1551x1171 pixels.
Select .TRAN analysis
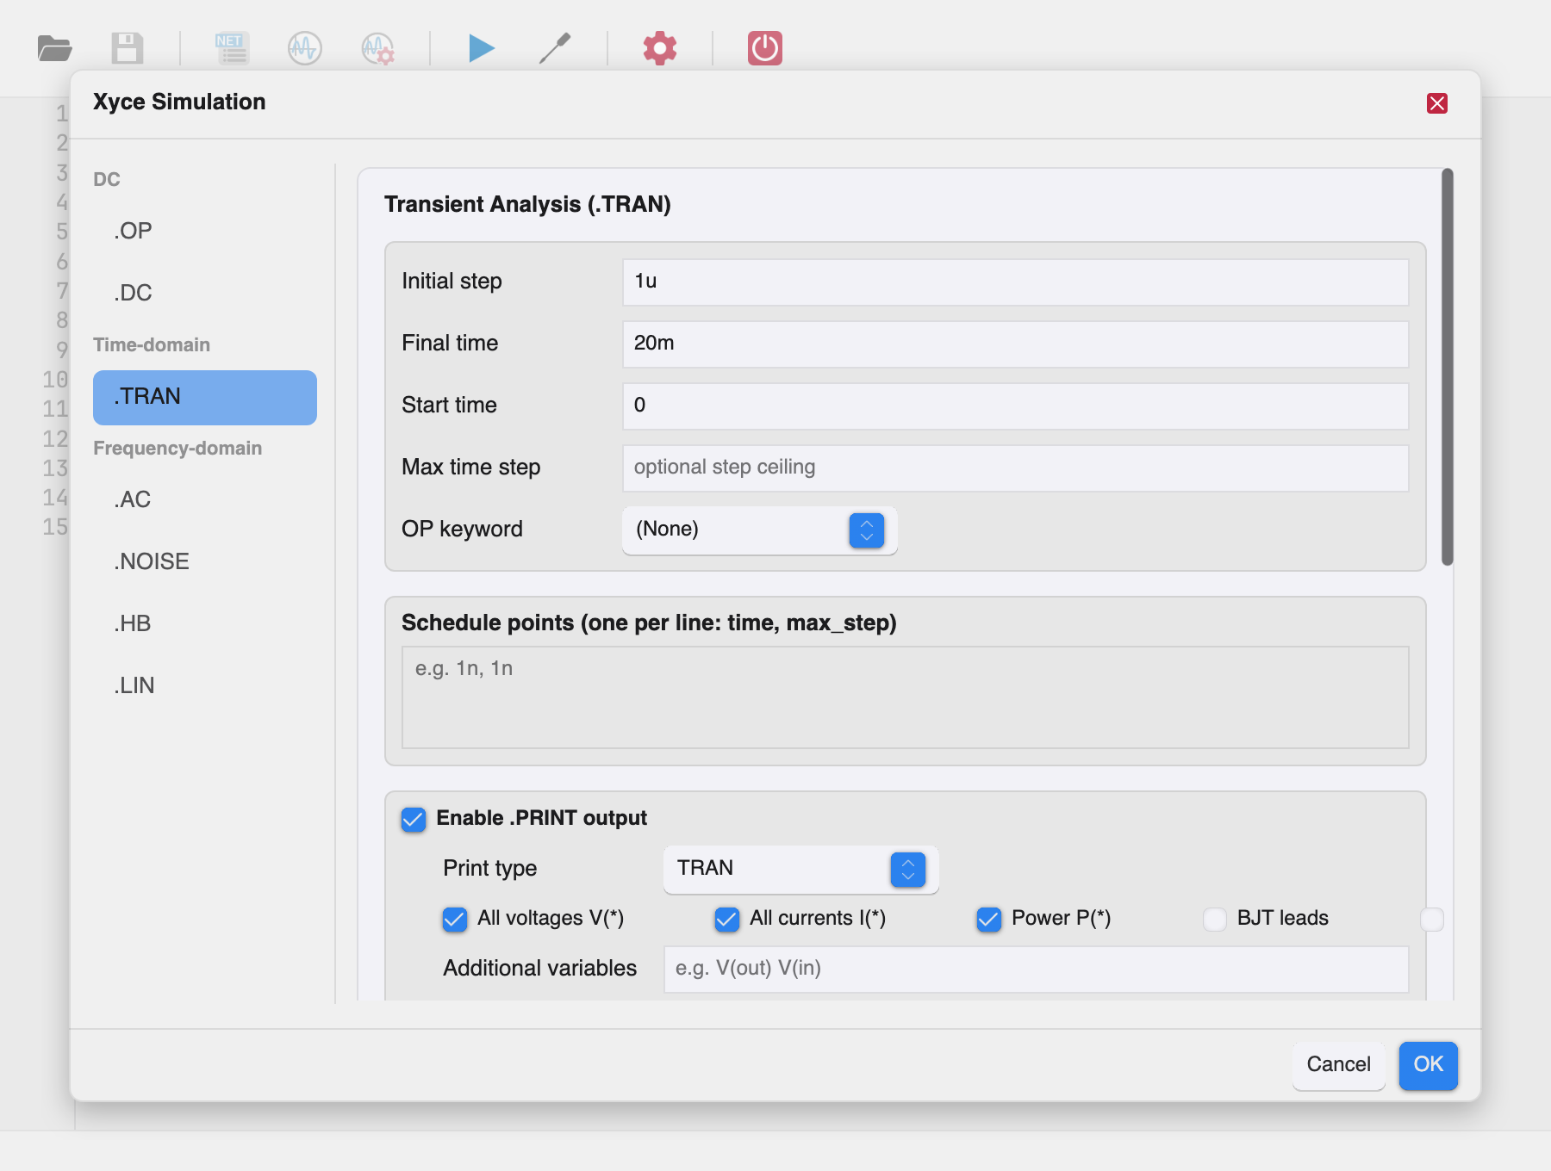point(205,397)
